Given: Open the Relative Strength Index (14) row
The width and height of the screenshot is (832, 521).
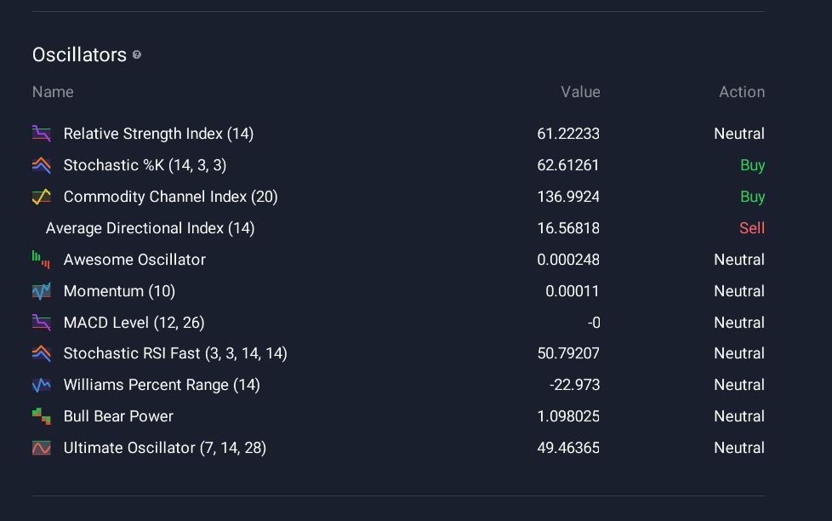Looking at the screenshot, I should (158, 134).
